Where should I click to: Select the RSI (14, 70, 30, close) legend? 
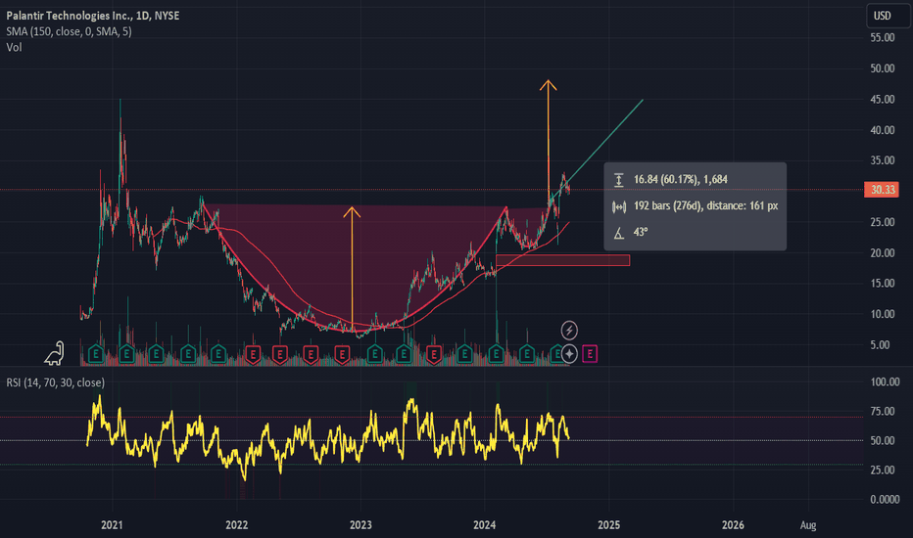[55, 382]
